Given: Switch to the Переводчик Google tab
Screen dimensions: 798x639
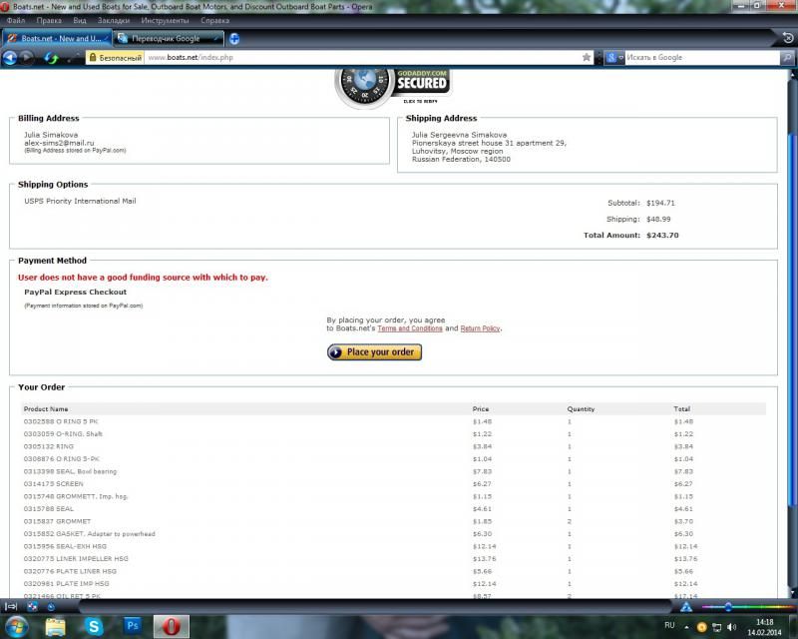Looking at the screenshot, I should pos(166,39).
